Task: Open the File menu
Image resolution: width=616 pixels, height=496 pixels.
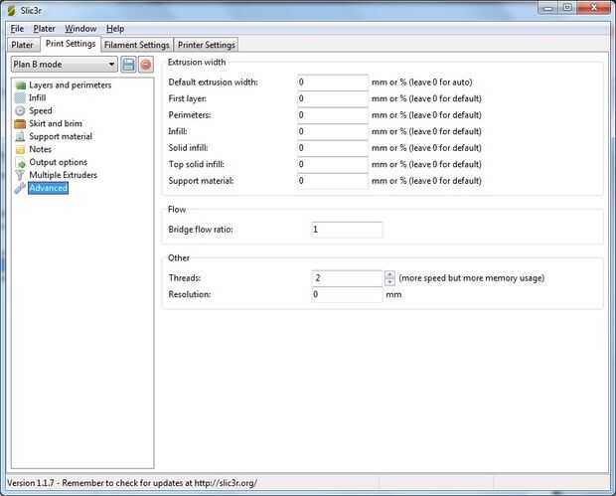Action: point(17,29)
